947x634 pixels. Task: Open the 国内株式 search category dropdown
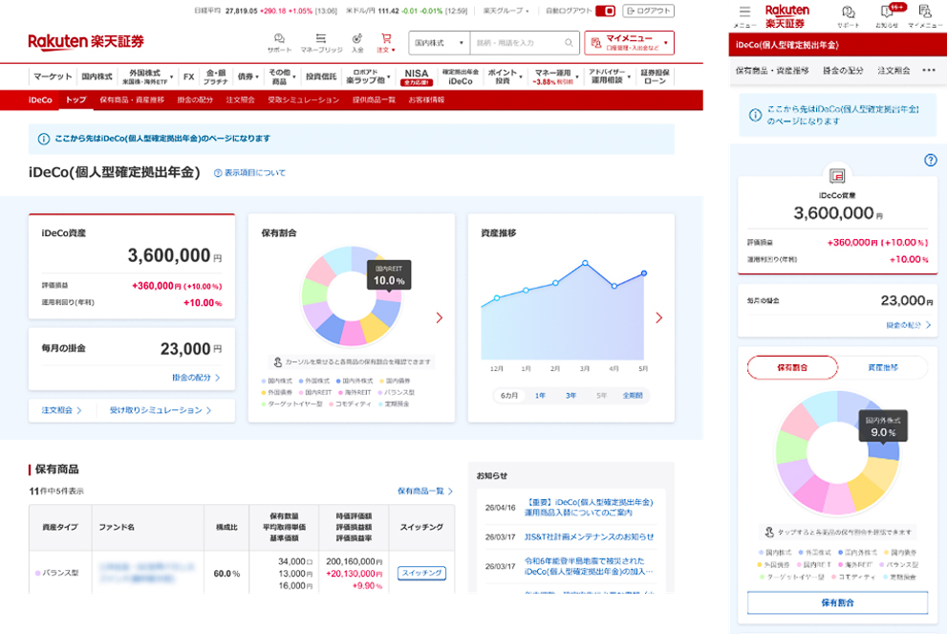(x=439, y=43)
